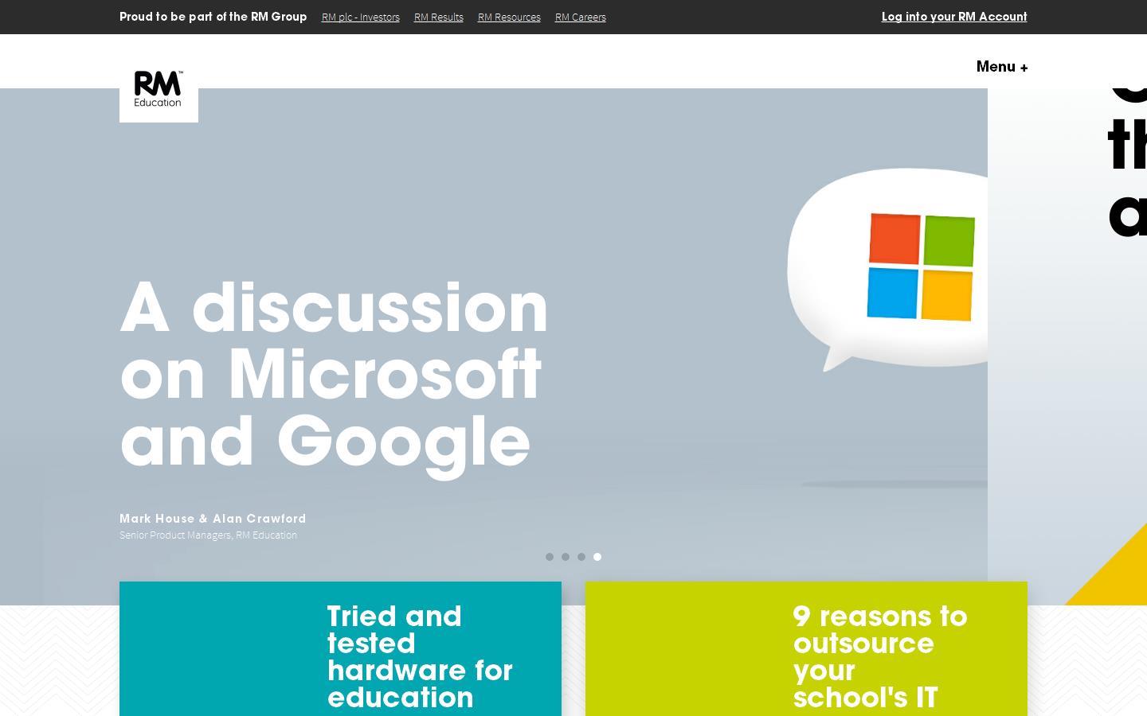
Task: Open 'Tried and tested hardware for education' card
Action: coord(340,649)
